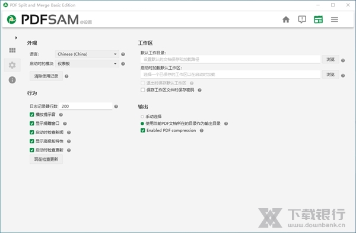
Task: Show help for 启动时检查更新
Action: coord(69,150)
